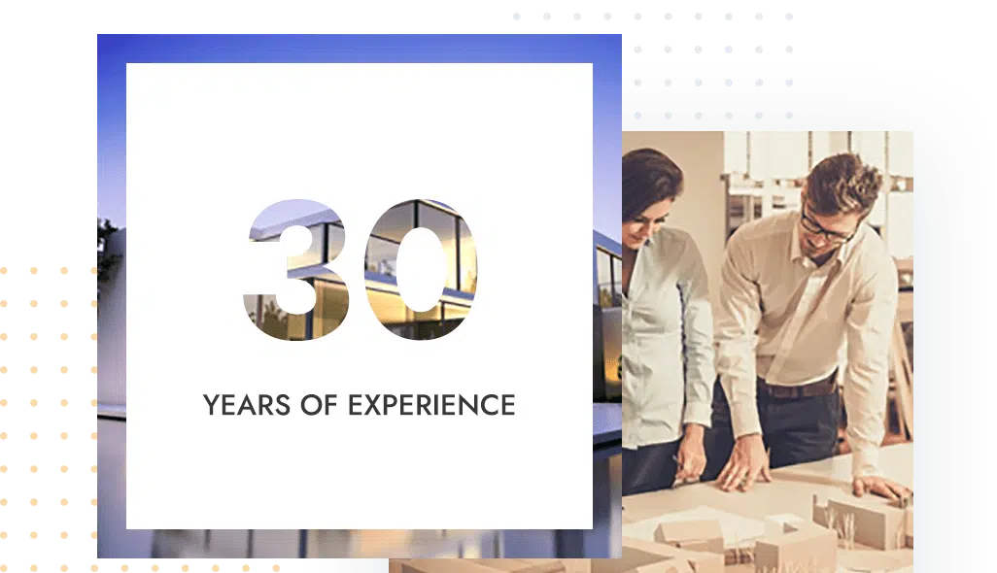The height and width of the screenshot is (573, 997).
Task: Click the blue sky strip above the white card
Action: [360, 48]
